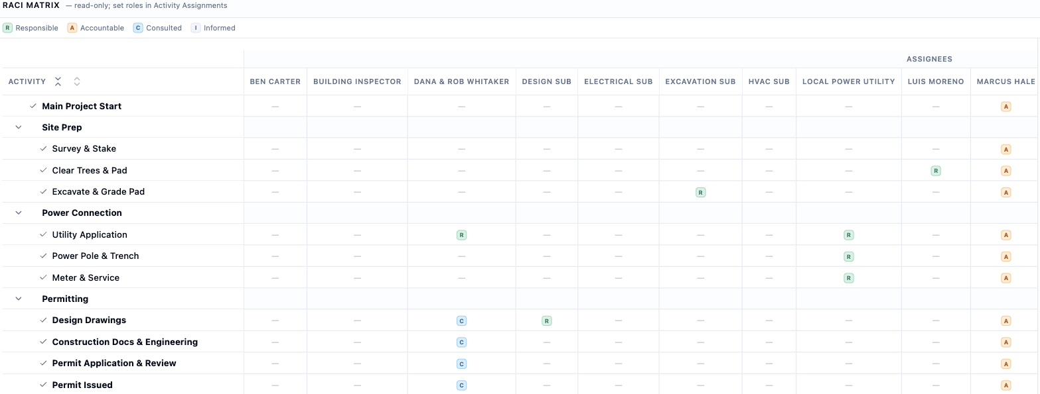Screen dimensions: 1040x394
Task: Select the HVAC Sub column header
Action: click(x=769, y=81)
